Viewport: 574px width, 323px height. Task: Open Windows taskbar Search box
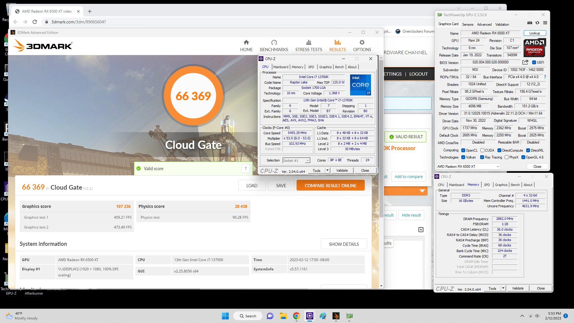[248, 316]
